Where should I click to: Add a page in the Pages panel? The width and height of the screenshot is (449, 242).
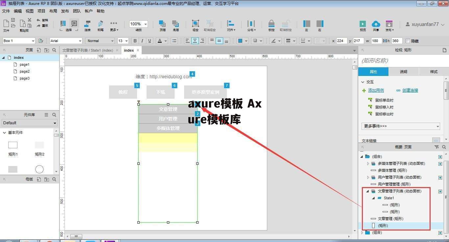[x=39, y=50]
